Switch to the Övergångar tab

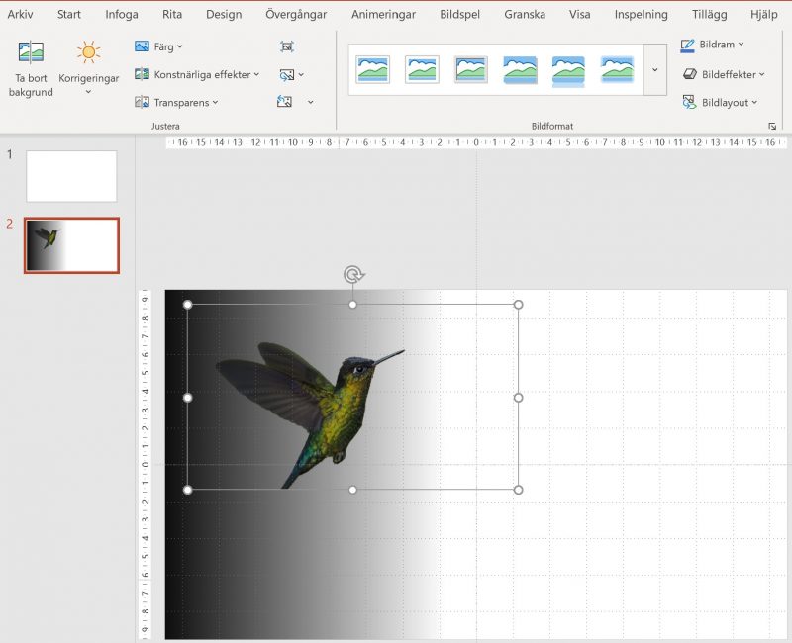point(296,14)
